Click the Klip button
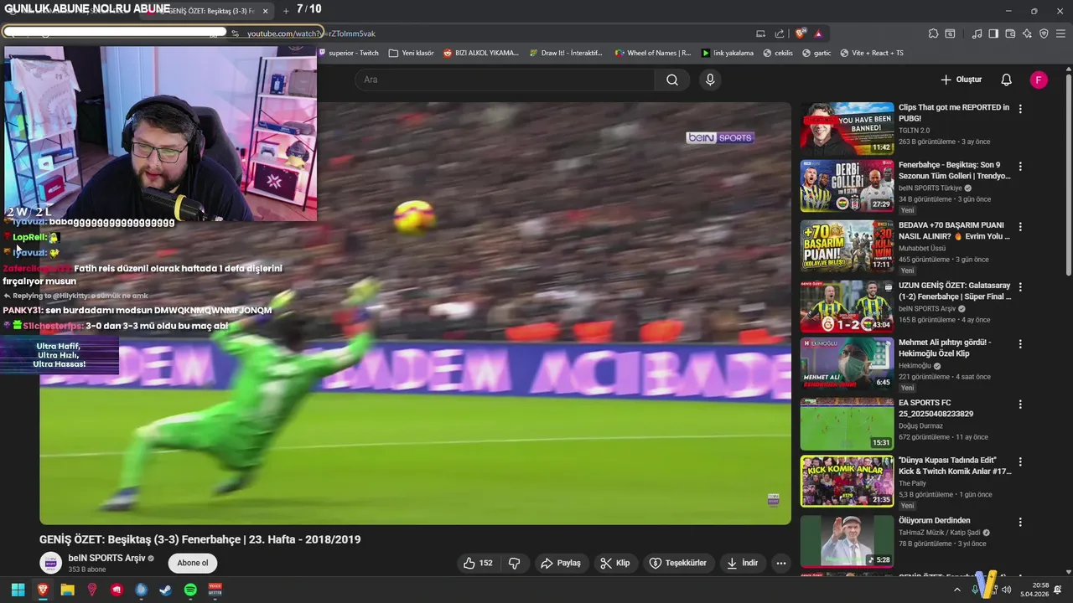Viewport: 1073px width, 603px height. coord(614,563)
